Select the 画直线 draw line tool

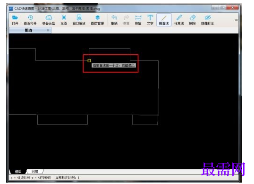[164, 20]
